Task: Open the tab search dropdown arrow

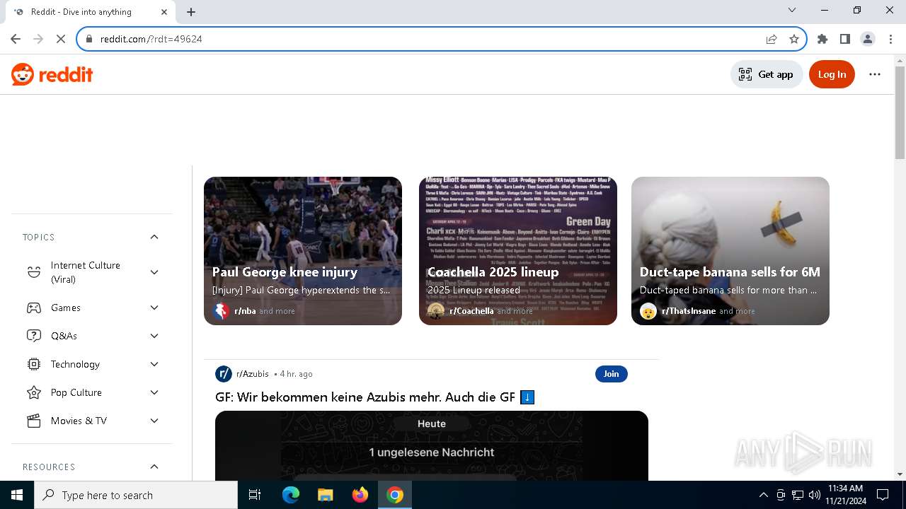Action: coord(792,11)
